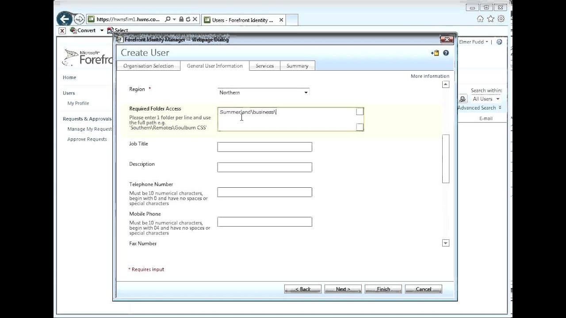Image resolution: width=566 pixels, height=318 pixels.
Task: Open the Services tab
Action: [x=264, y=66]
